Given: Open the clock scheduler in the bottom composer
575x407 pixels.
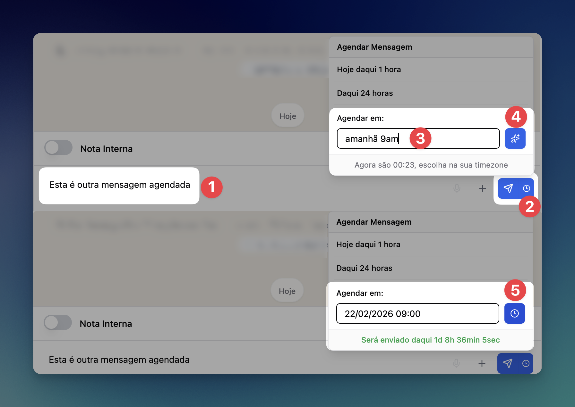Looking at the screenshot, I should [x=526, y=363].
